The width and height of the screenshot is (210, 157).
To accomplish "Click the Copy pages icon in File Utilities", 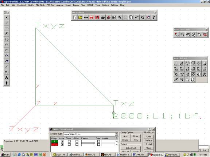I will click(x=131, y=17).
